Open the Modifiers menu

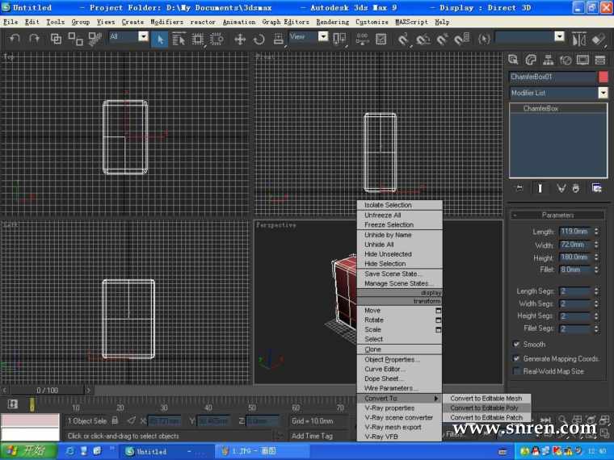(x=166, y=23)
